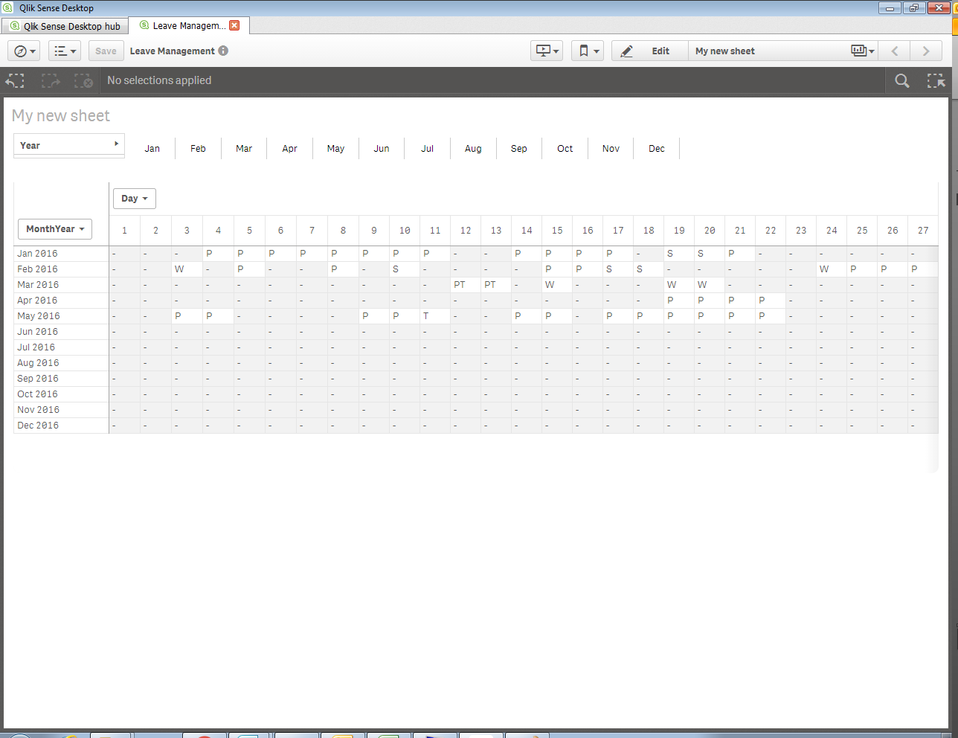Viewport: 958px width, 738px height.
Task: Click the Leave Management info icon
Action: 223,51
